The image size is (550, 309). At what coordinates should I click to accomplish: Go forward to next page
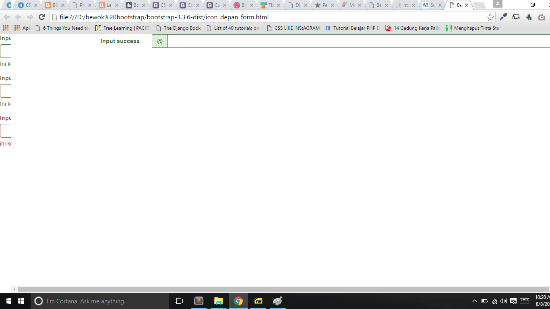(x=29, y=17)
